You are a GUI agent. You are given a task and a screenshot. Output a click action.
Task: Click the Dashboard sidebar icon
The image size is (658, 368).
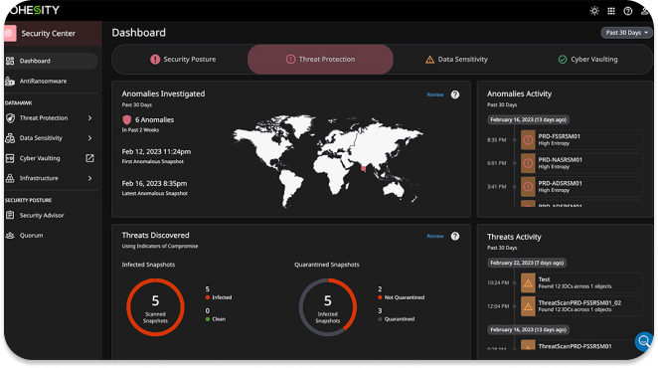[x=10, y=61]
